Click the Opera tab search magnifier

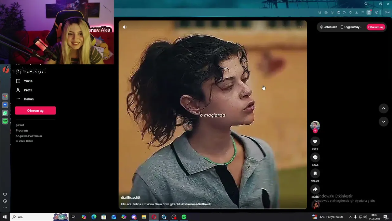pyautogui.click(x=366, y=4)
